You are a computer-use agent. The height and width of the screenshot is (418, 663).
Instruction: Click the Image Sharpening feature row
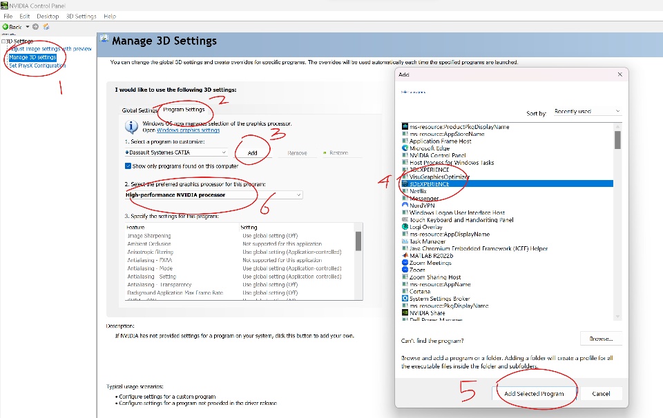coord(240,236)
